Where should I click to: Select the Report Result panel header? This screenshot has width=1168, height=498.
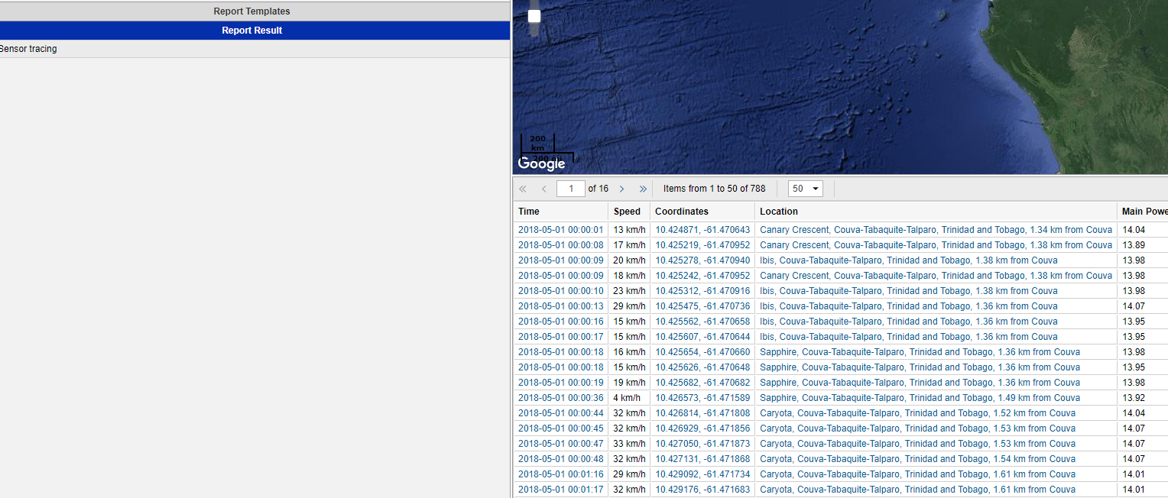pyautogui.click(x=251, y=31)
